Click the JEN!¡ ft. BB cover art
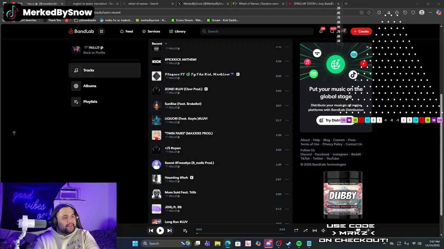Viewport: 444px width, 249px height. (156, 209)
